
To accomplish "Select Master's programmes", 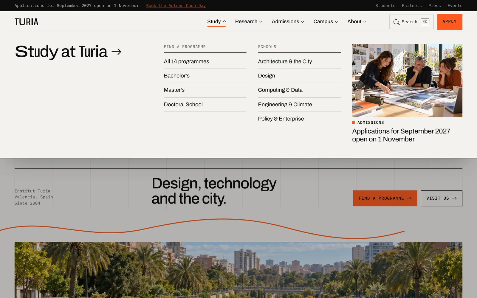I will pyautogui.click(x=205, y=90).
